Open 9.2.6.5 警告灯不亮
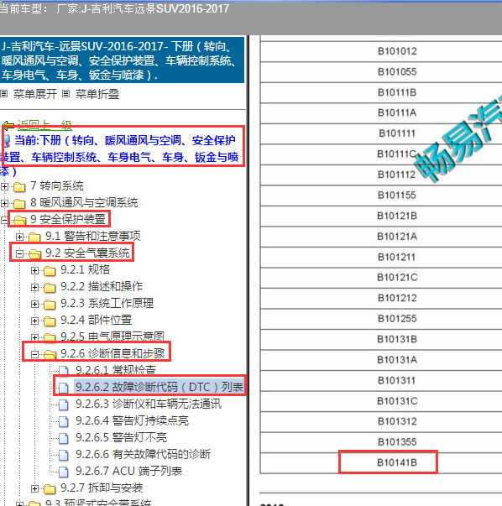 coord(122,437)
